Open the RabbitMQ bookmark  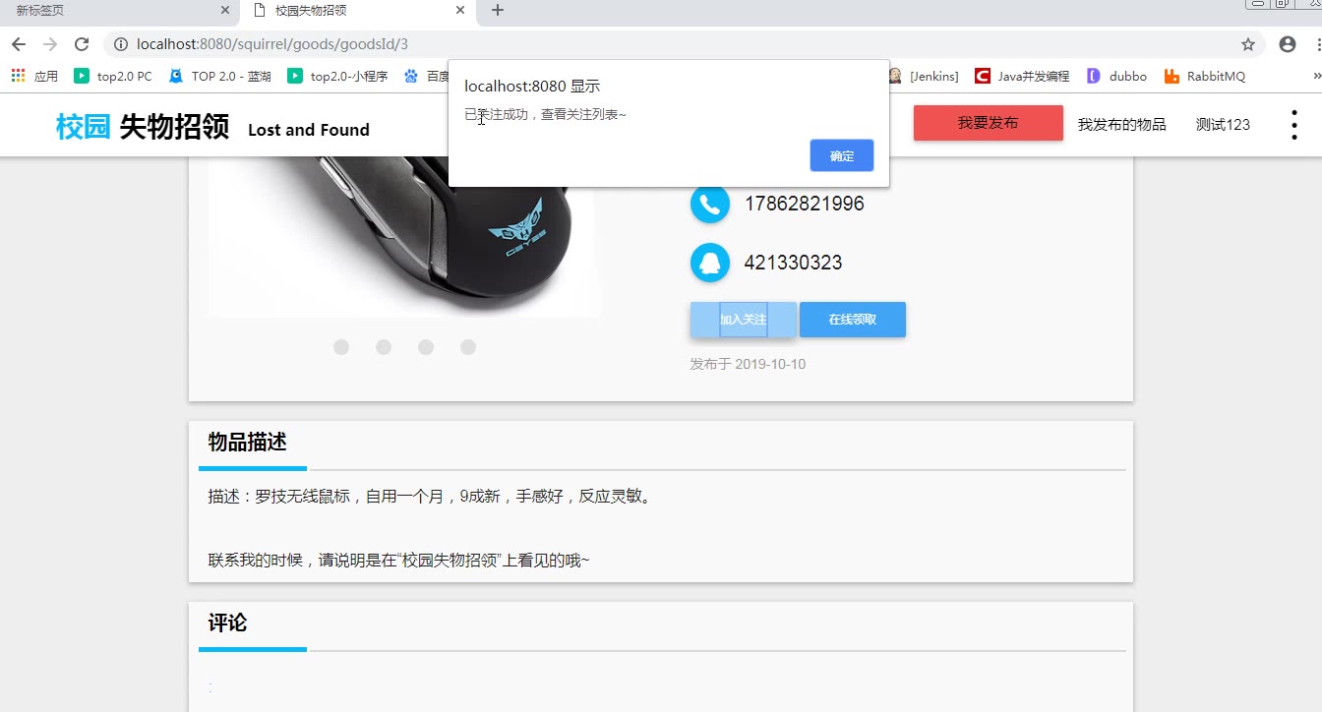[x=1205, y=76]
